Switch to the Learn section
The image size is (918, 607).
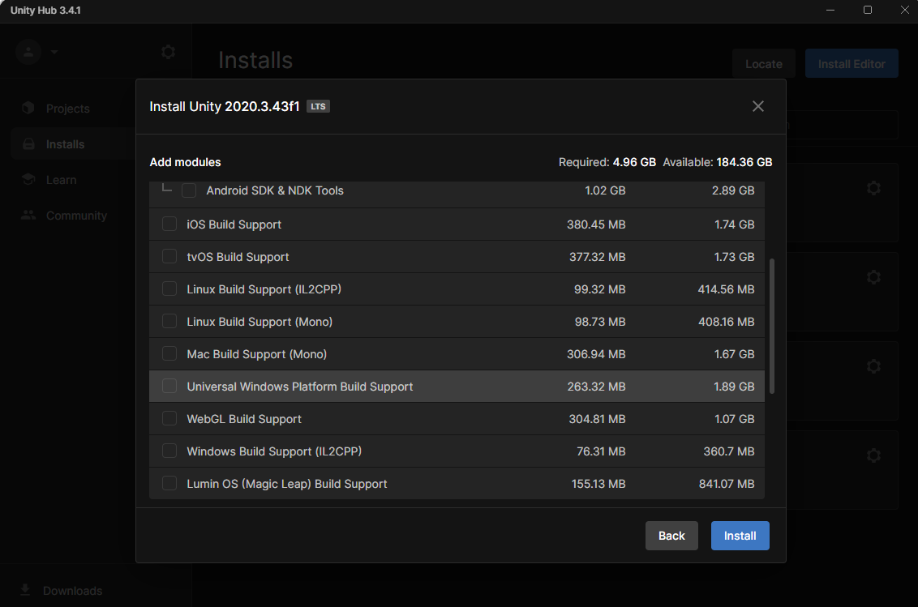tap(61, 180)
